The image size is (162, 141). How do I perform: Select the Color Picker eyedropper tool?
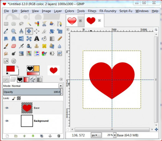coord(6,31)
